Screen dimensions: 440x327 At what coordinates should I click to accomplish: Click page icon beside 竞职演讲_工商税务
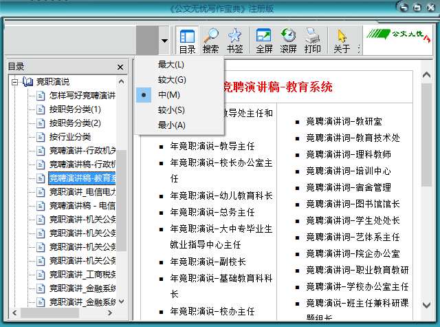click(x=41, y=275)
